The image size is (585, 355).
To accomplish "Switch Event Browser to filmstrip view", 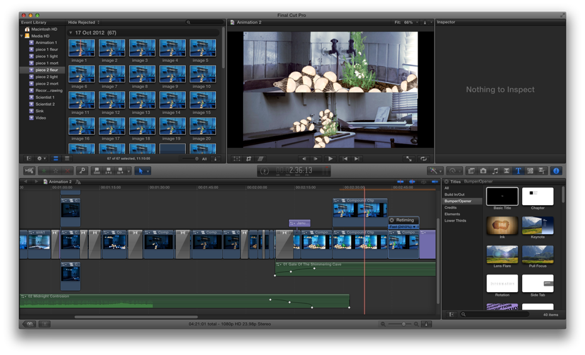I will pos(55,159).
